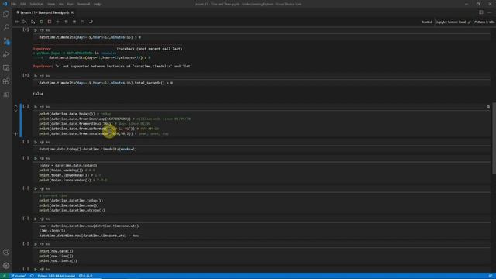
Task: Select Python 3.8.5 64-bit interpreter in status bar
Action: (56, 276)
